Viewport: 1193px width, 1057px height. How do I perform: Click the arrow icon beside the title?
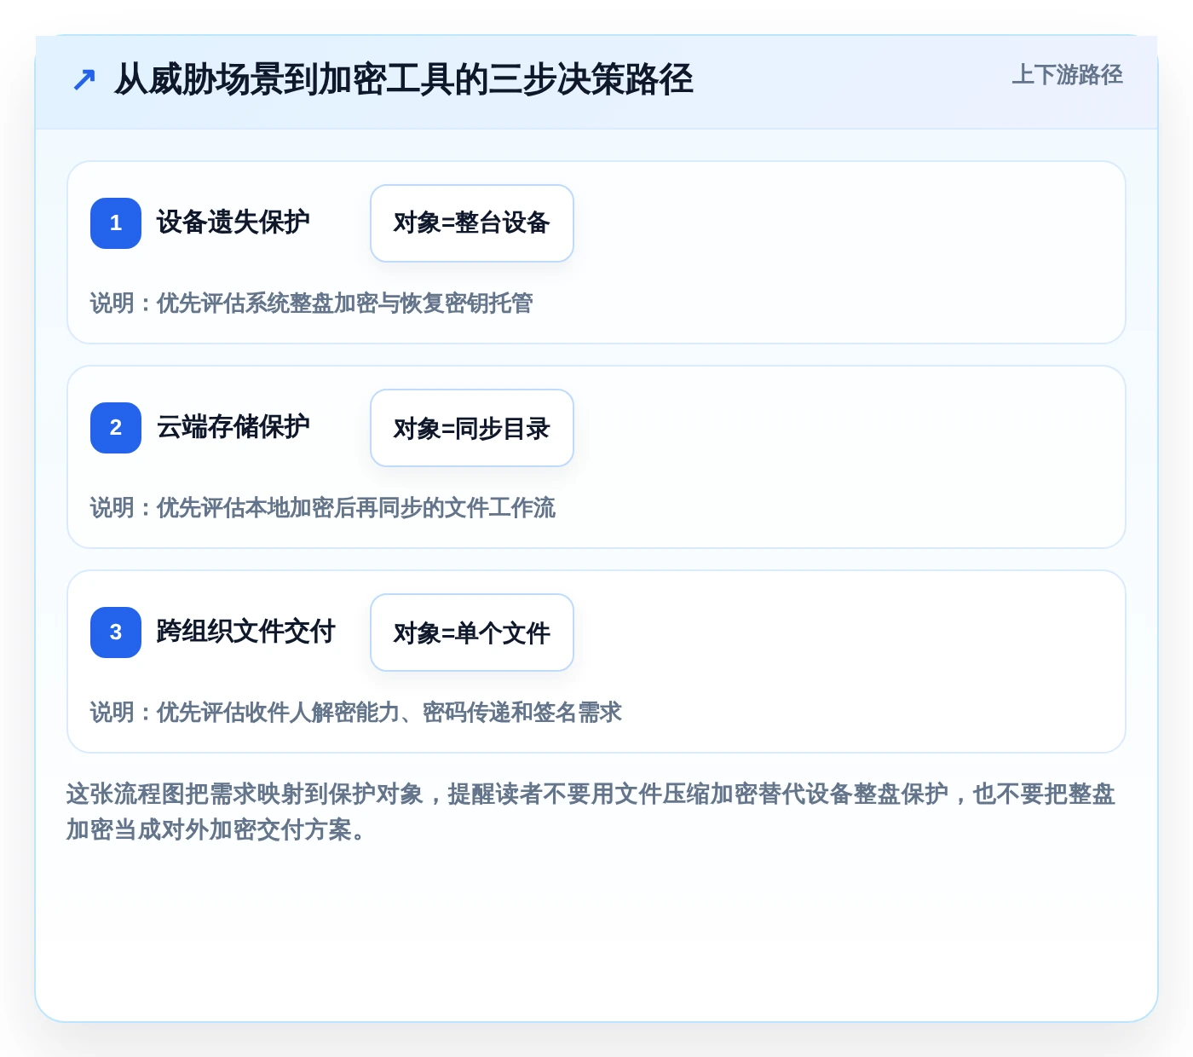point(84,80)
